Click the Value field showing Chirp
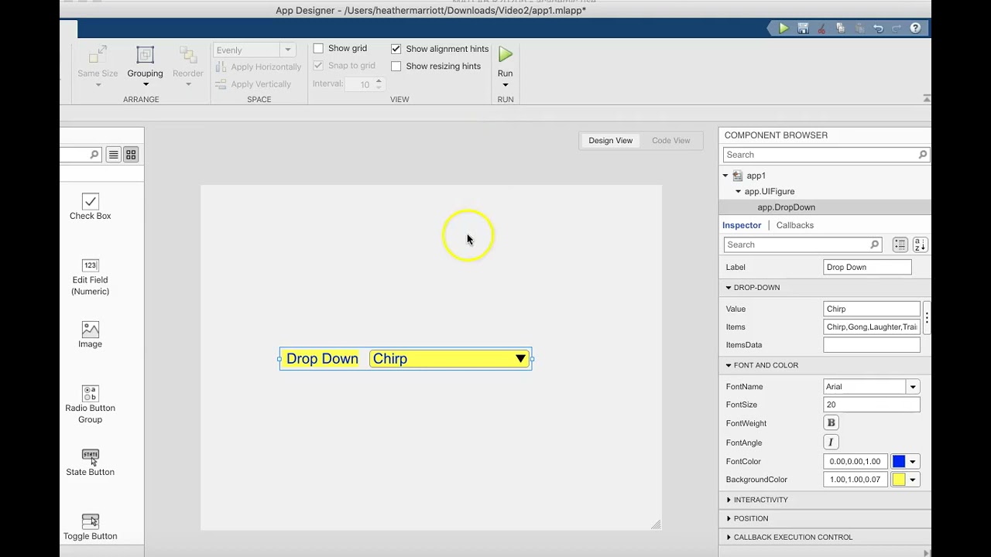The height and width of the screenshot is (557, 991). point(872,309)
